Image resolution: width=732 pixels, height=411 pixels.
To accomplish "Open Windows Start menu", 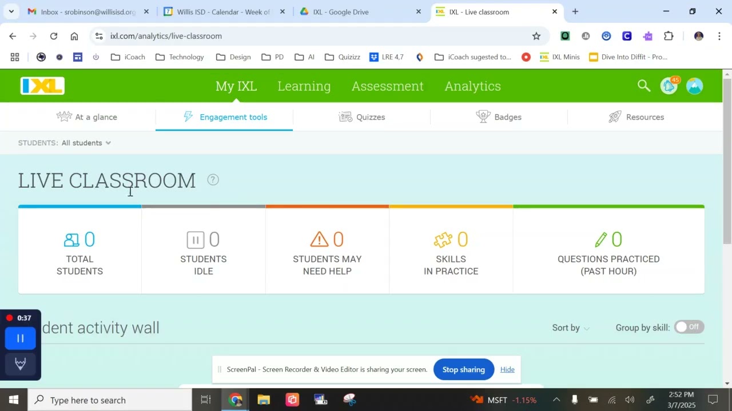I will click(14, 400).
